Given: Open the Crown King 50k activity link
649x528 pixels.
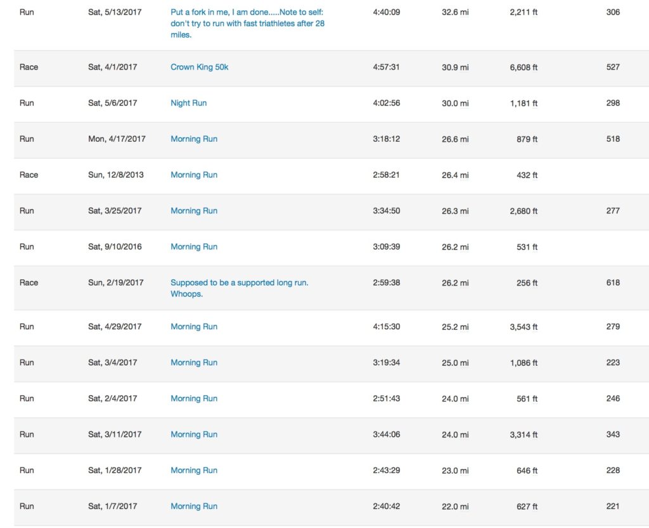Looking at the screenshot, I should pos(199,67).
